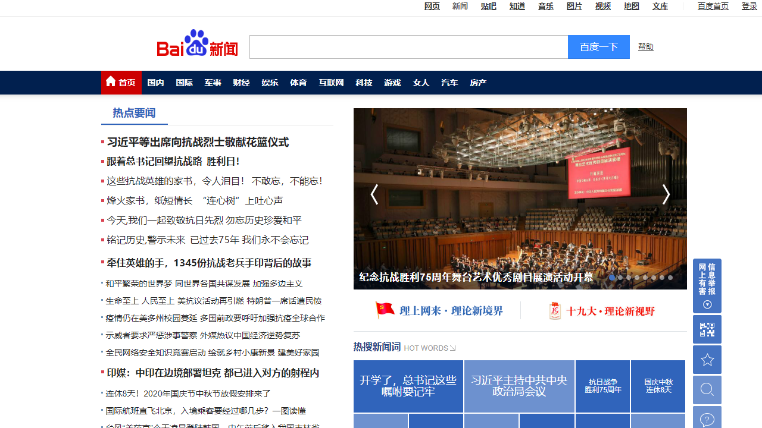762x428 pixels.
Task: Click the star favorites icon
Action: click(x=707, y=360)
